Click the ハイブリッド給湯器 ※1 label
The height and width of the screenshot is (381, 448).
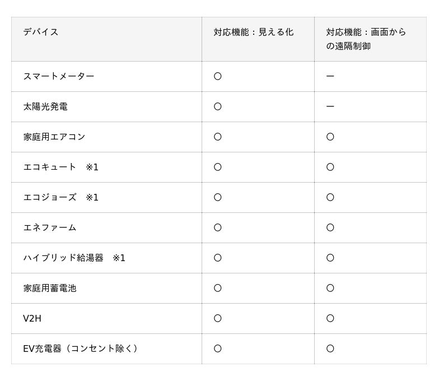(x=74, y=258)
